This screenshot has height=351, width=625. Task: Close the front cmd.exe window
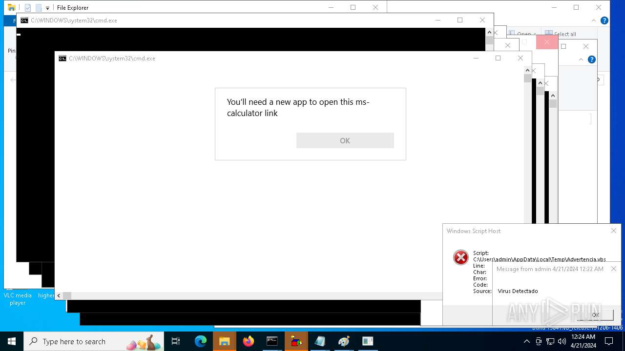click(x=520, y=58)
